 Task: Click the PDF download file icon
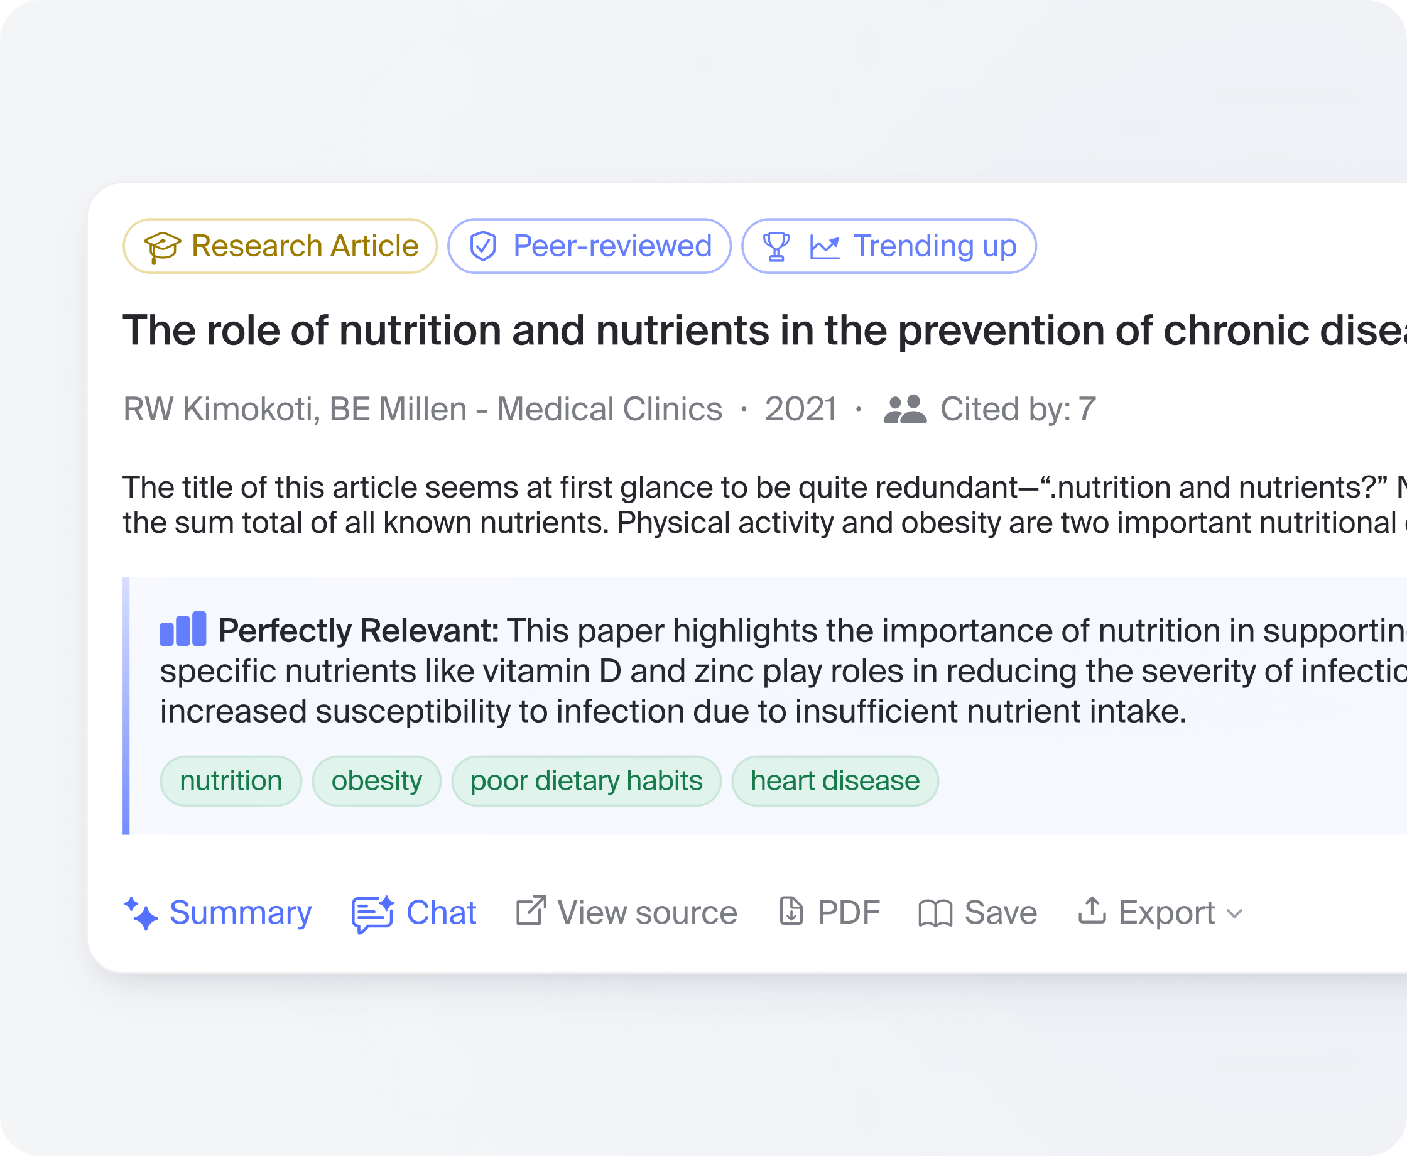(x=791, y=911)
